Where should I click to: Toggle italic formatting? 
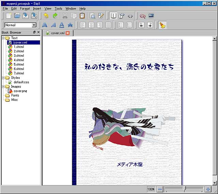click(x=53, y=25)
